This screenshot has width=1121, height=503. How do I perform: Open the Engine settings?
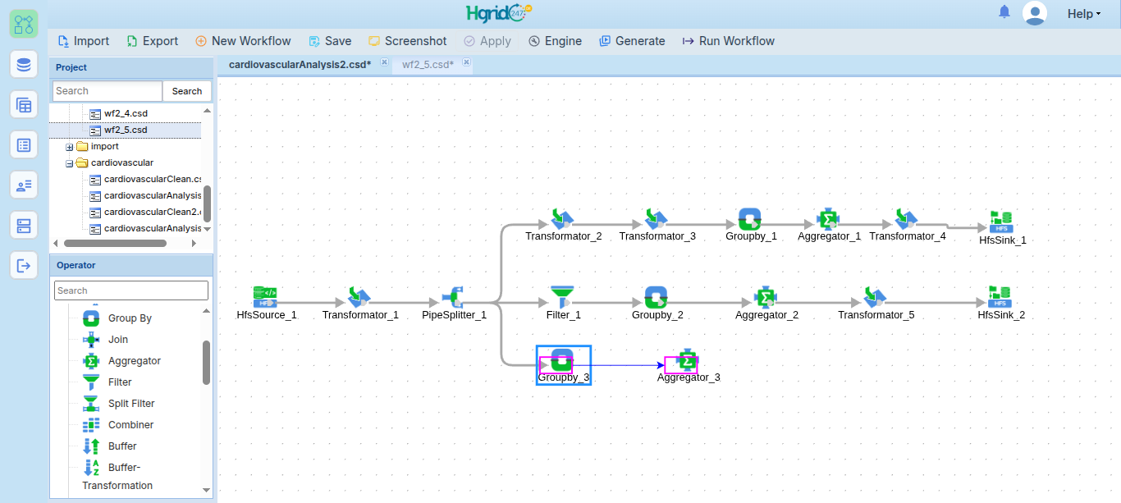555,41
